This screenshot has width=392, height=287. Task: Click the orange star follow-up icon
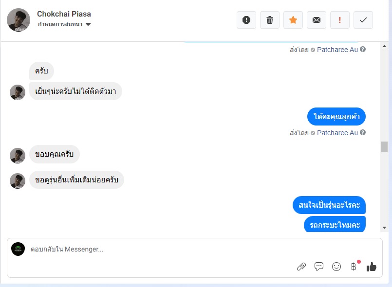pyautogui.click(x=293, y=20)
